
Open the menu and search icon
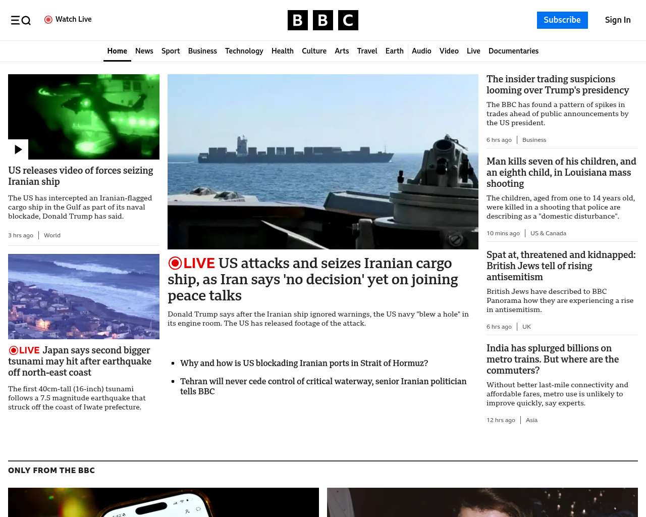coord(21,20)
